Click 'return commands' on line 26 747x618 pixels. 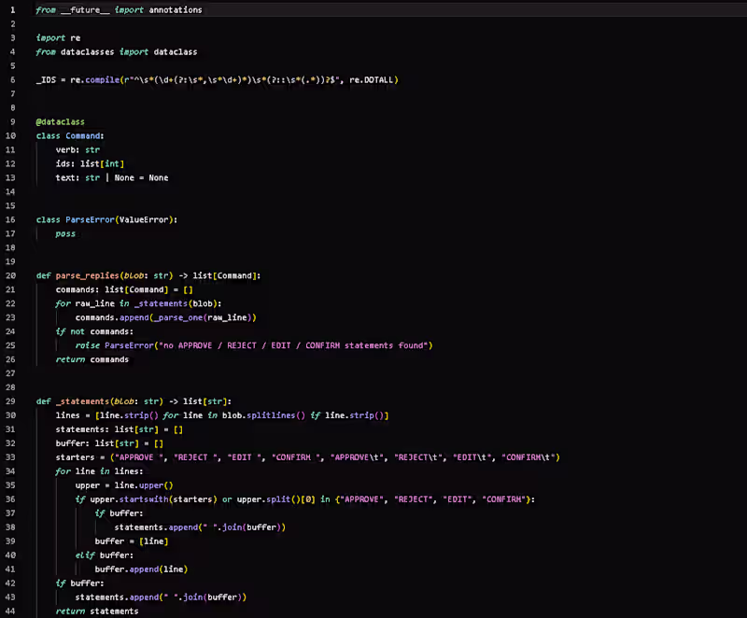92,359
